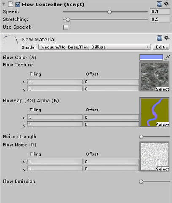Click the script file icon
This screenshot has width=172, height=203.
pos(11,4)
